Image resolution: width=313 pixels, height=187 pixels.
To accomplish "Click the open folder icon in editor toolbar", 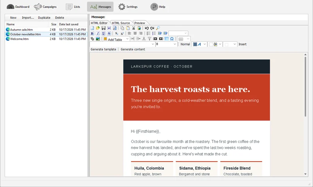I will click(97, 28).
